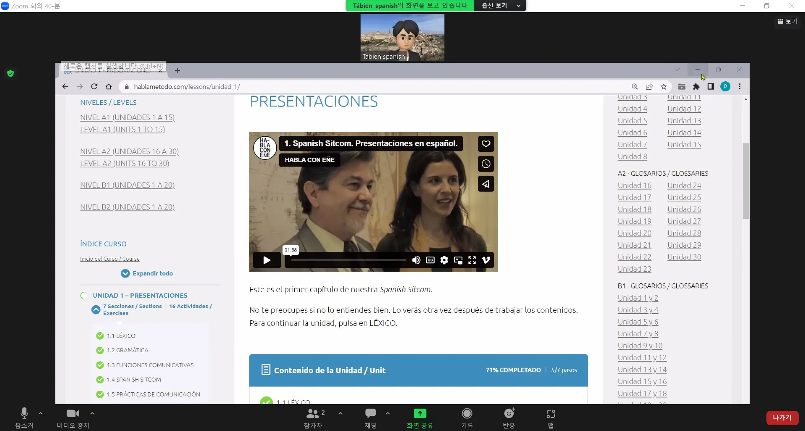Image resolution: width=805 pixels, height=431 pixels.
Task: Enter fullscreen on the video player
Action: point(472,260)
